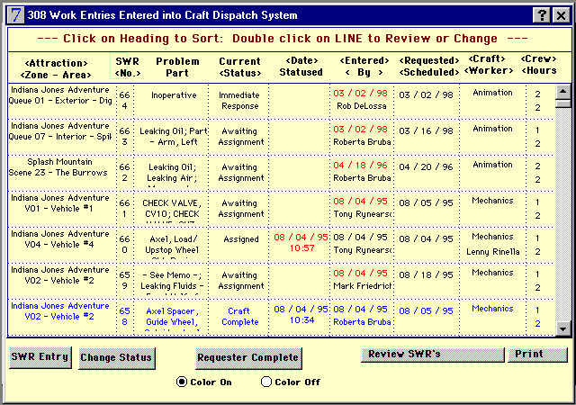Click the scrollbar up arrow

[562, 92]
